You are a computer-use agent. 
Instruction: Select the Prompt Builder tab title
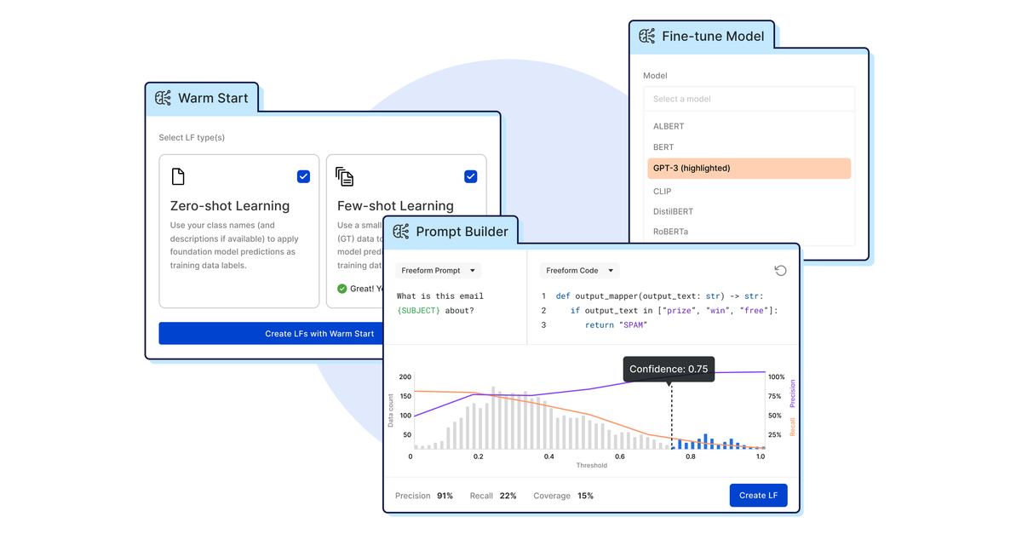click(x=462, y=232)
